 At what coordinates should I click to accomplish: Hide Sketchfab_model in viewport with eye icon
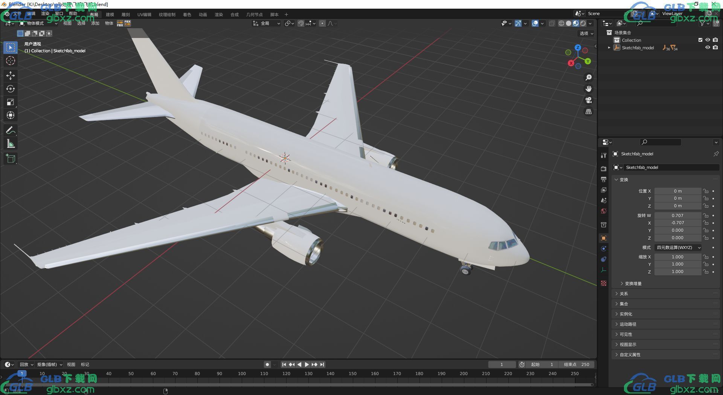click(708, 47)
